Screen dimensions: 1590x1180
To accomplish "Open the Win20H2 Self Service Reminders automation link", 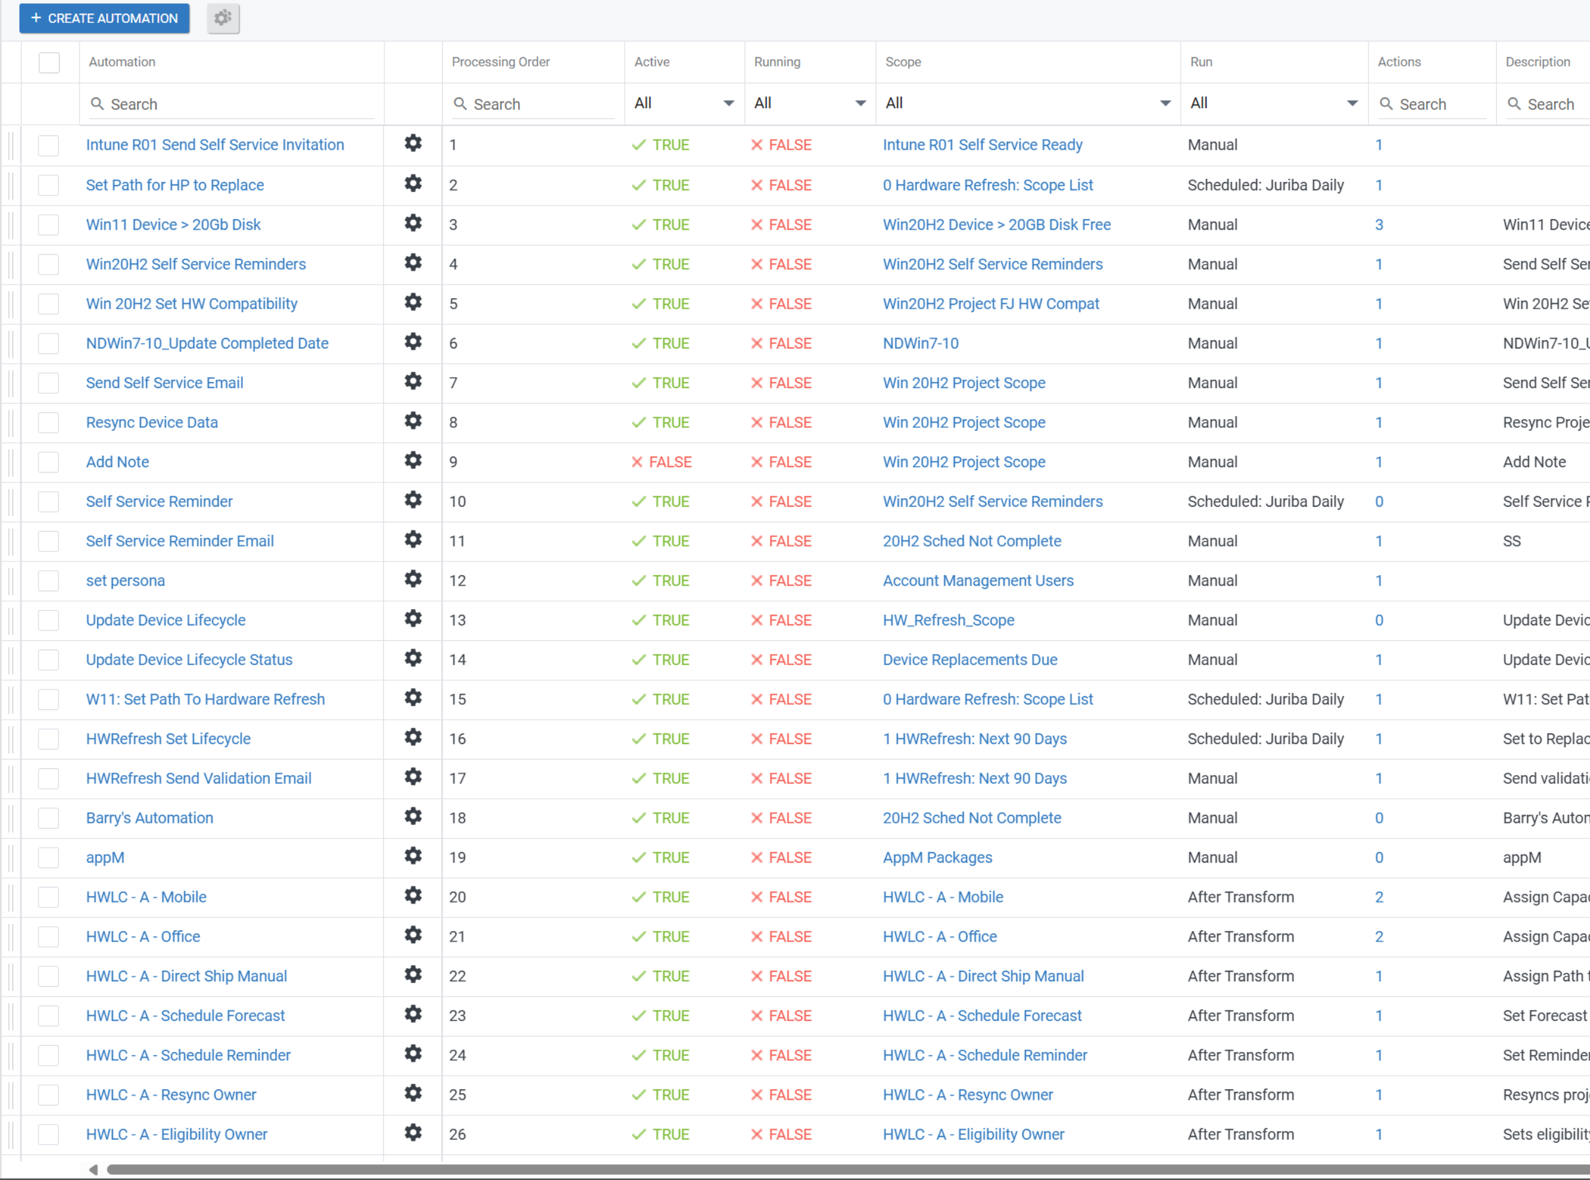I will coord(196,265).
